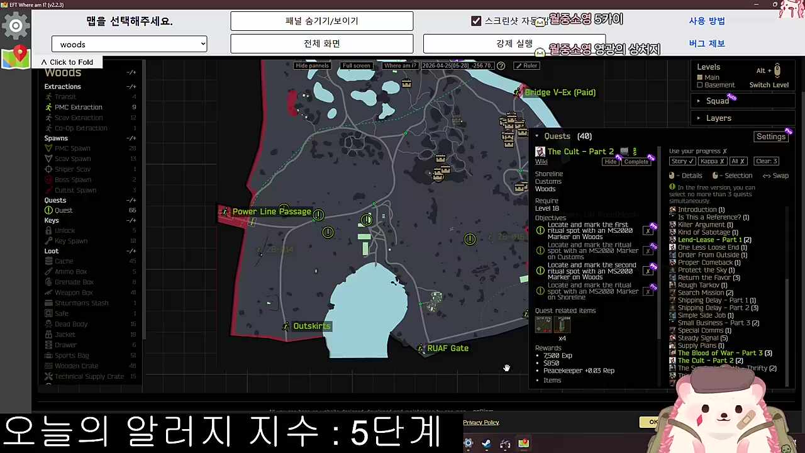Click the Cultist Spawn icon in legend

48,190
